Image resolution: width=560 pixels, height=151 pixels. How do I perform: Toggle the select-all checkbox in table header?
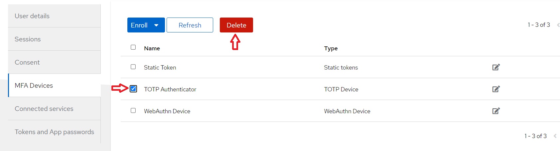(x=133, y=47)
